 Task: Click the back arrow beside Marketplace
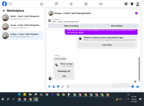4,11
